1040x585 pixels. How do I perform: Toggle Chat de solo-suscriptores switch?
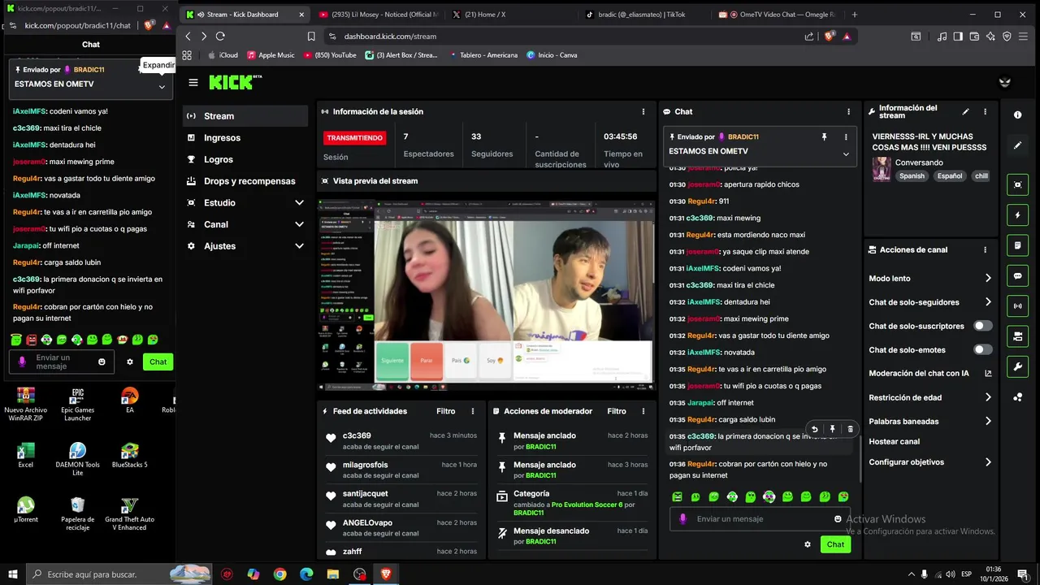(983, 326)
